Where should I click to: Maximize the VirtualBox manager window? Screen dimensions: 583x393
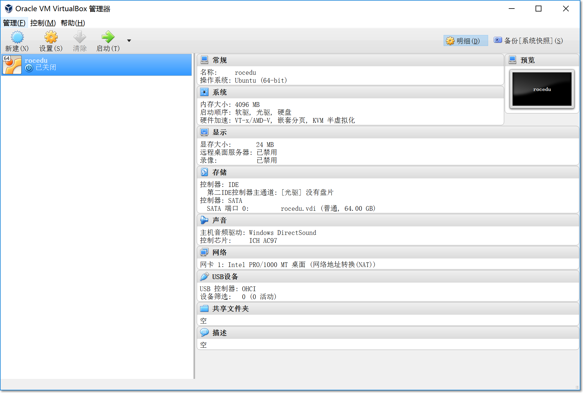click(538, 9)
